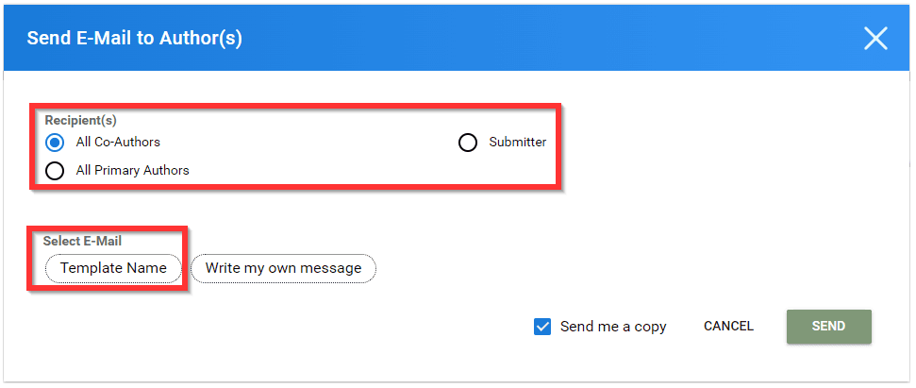
Task: Click the Recipient(s) heading label
Action: [x=80, y=121]
